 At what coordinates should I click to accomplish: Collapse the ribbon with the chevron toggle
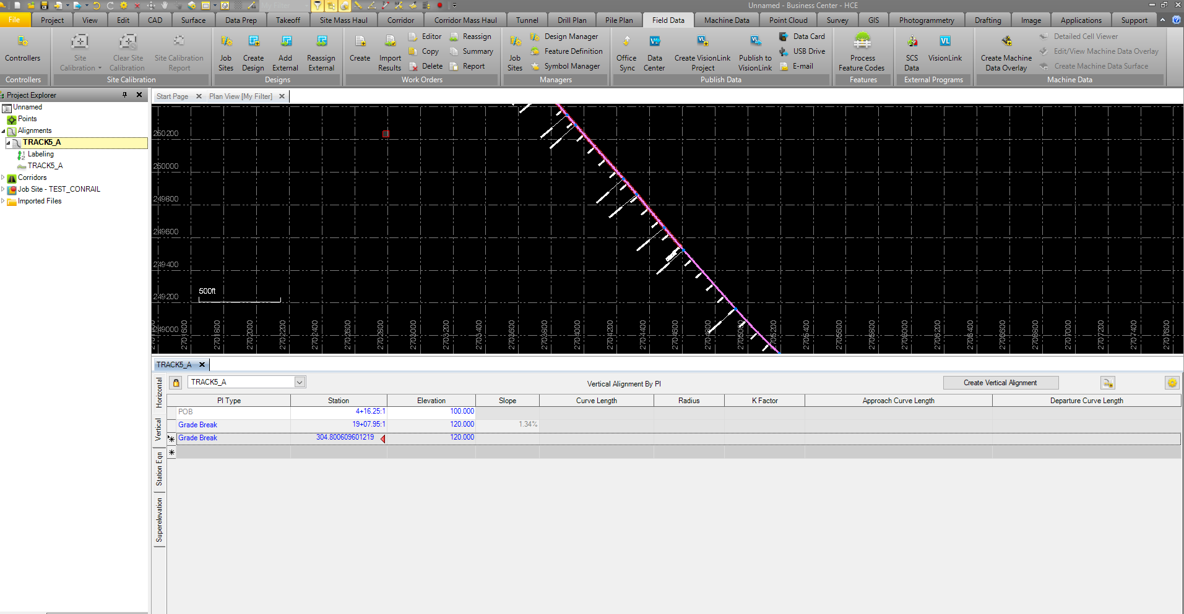[x=1162, y=19]
